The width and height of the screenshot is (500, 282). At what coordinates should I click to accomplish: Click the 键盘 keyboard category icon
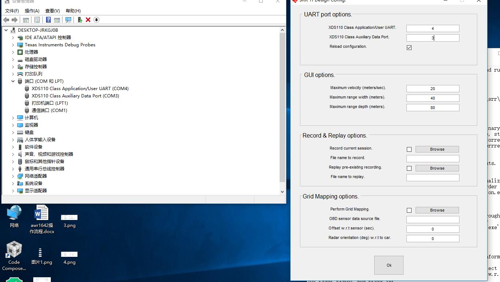(x=20, y=132)
